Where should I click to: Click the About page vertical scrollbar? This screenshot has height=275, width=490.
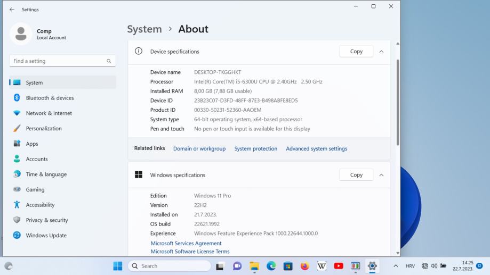click(x=397, y=101)
